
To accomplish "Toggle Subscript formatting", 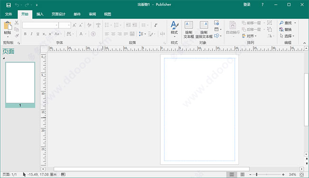I will pyautogui.click(x=44, y=34).
